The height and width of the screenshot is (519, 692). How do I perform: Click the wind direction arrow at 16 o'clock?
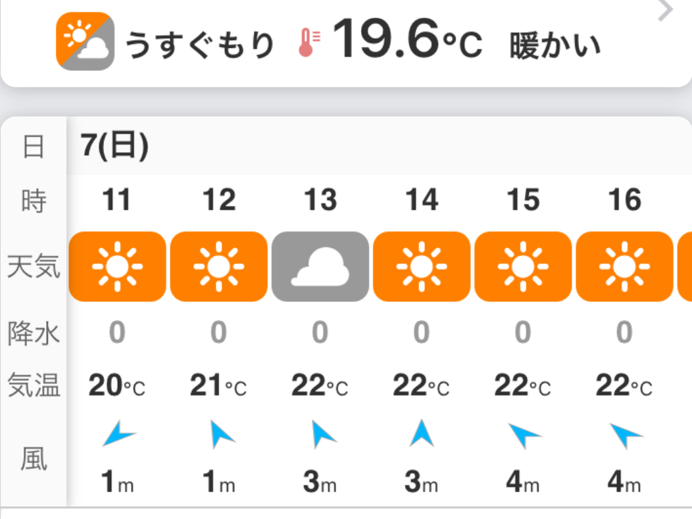625,435
